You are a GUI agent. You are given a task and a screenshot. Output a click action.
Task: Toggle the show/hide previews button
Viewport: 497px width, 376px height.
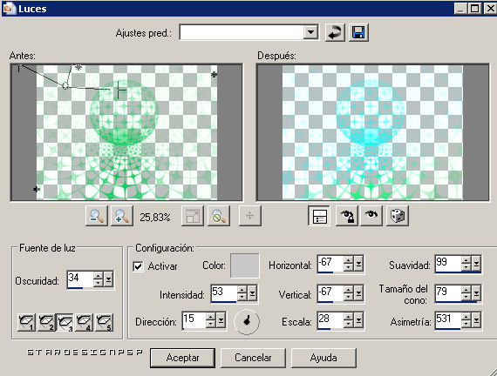click(x=319, y=216)
